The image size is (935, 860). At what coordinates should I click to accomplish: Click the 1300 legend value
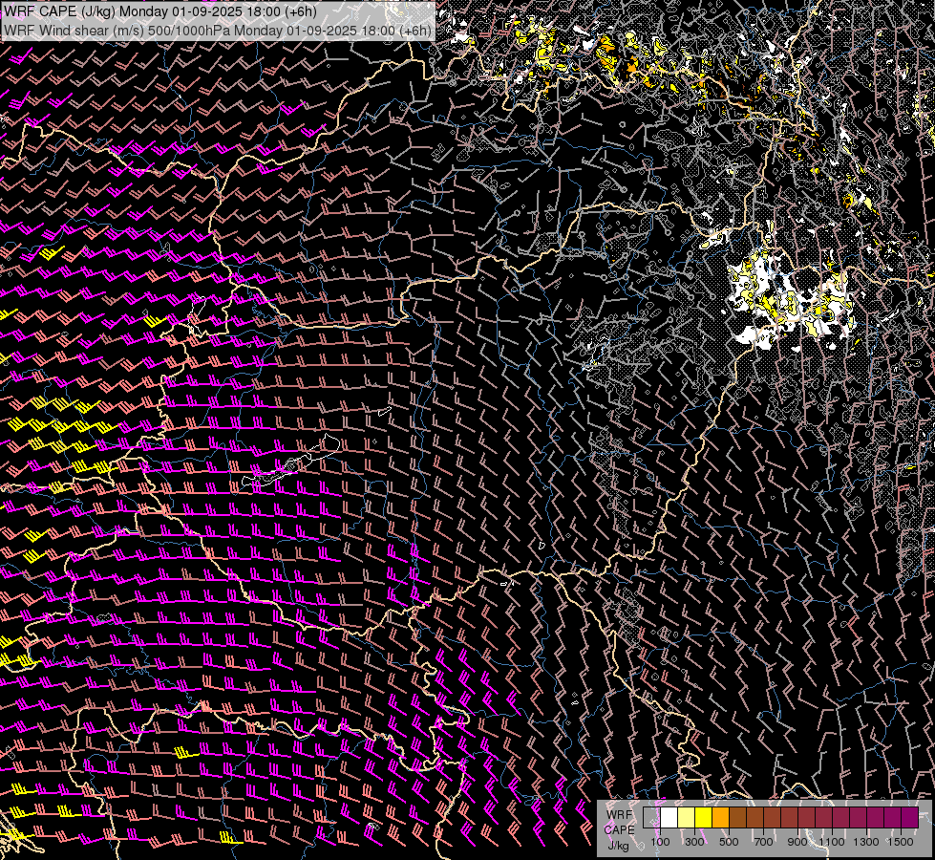[x=866, y=842]
